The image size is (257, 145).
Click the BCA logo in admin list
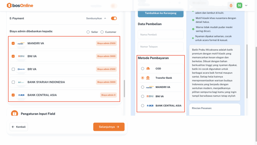21,95
